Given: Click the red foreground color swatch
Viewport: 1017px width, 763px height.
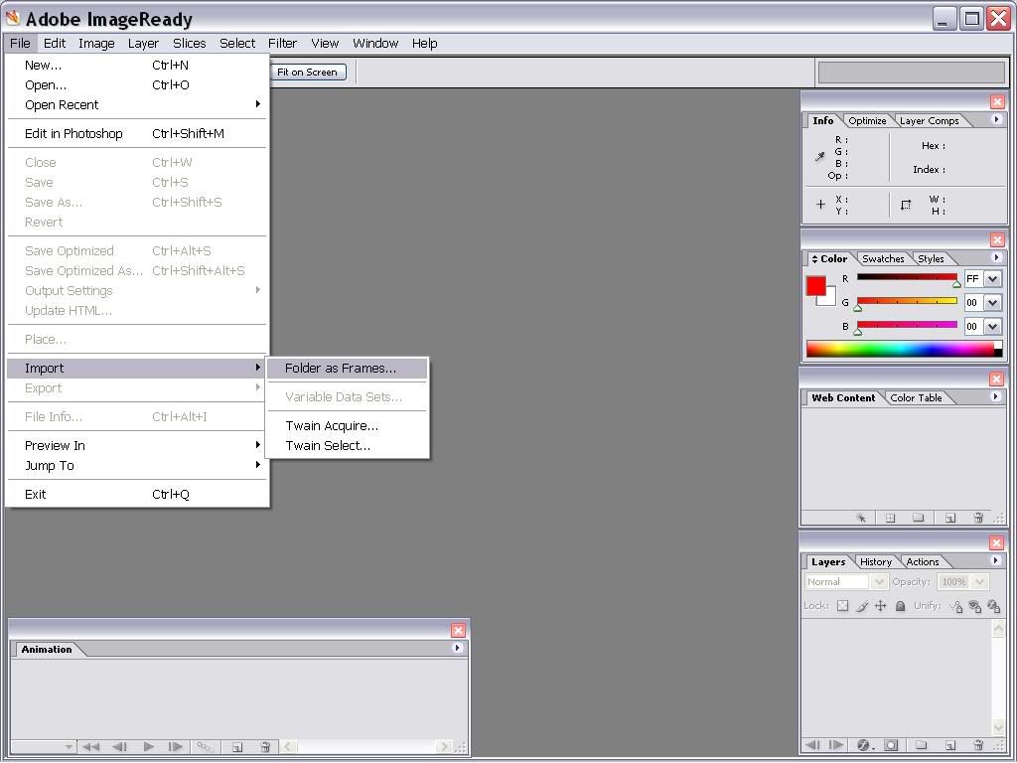Looking at the screenshot, I should [x=815, y=286].
